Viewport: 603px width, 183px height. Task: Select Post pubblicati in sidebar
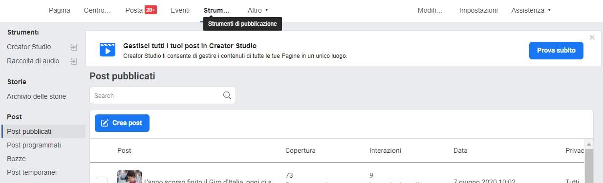[43, 131]
